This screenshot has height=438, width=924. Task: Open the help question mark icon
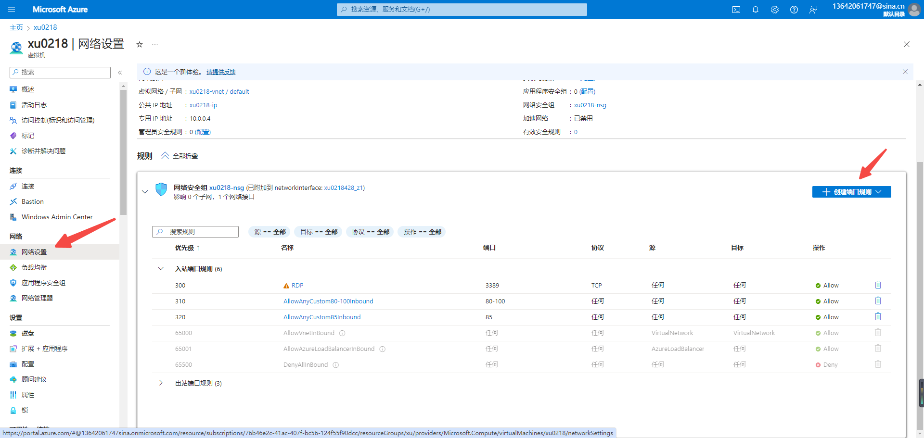(794, 10)
